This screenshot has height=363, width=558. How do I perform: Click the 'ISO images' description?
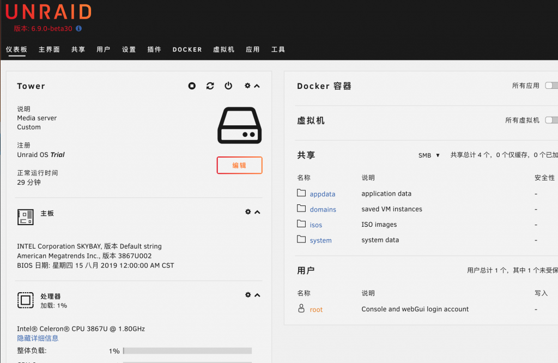click(x=379, y=225)
